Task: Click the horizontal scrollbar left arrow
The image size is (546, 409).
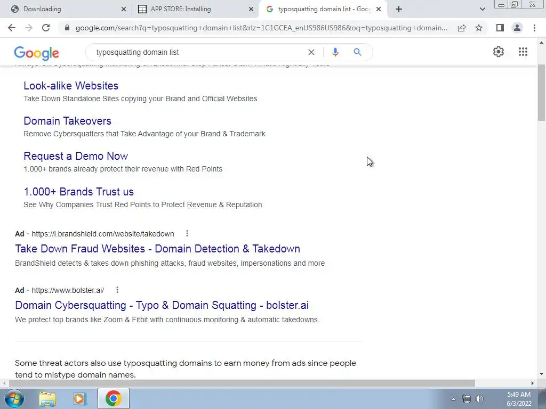Action: coord(4,383)
